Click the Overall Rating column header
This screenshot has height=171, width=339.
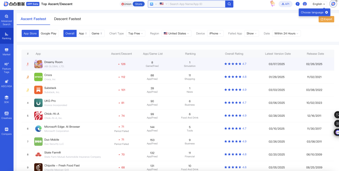(x=234, y=54)
